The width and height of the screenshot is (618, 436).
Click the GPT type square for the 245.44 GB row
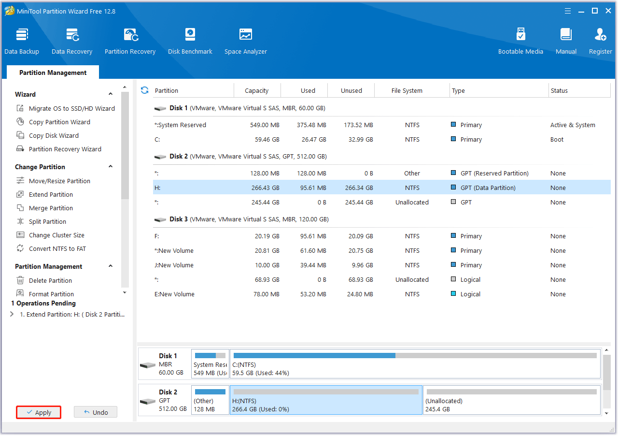coord(453,202)
